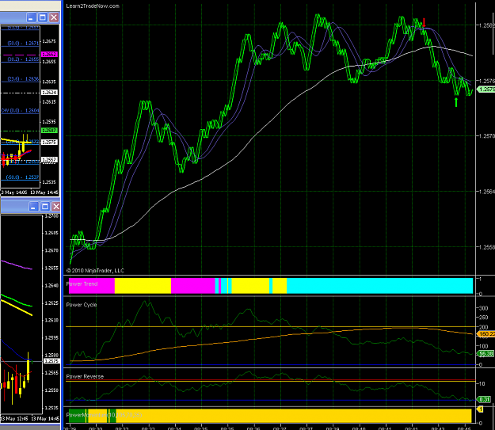
Task: Click the Learn2TradeNow.com chart label
Action: (x=93, y=6)
